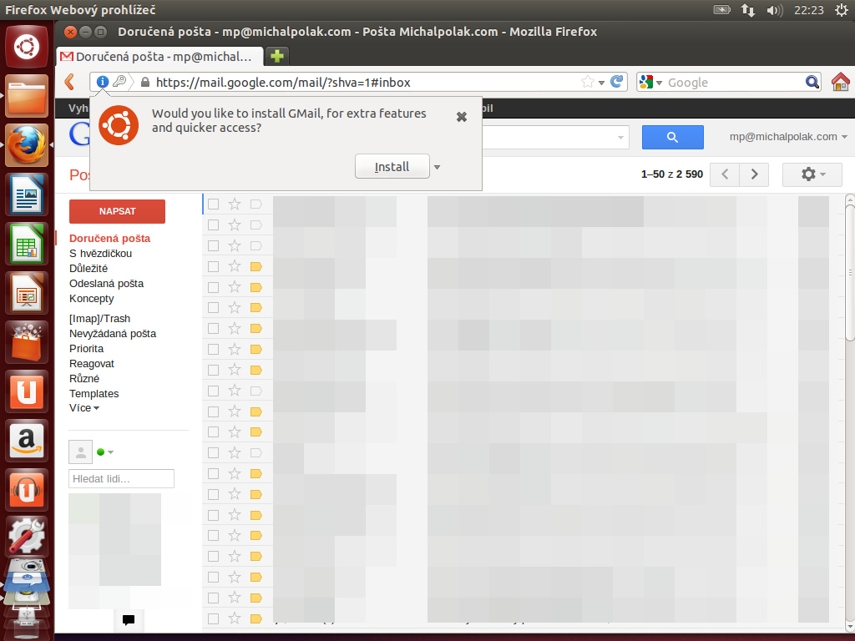Open the mp@michalpolak.com account menu

[x=788, y=137]
